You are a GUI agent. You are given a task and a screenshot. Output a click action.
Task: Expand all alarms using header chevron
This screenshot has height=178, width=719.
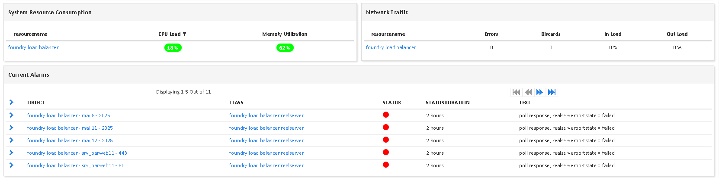[x=11, y=102]
